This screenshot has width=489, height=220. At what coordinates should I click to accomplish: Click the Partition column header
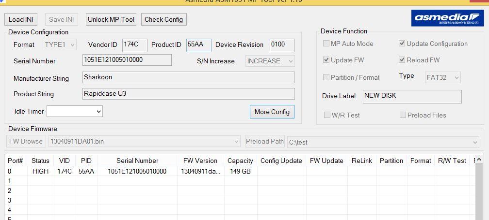point(391,161)
